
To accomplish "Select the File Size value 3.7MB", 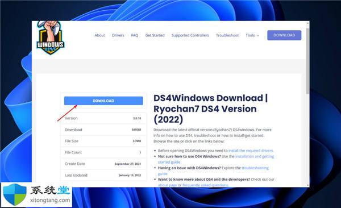I will (137, 141).
